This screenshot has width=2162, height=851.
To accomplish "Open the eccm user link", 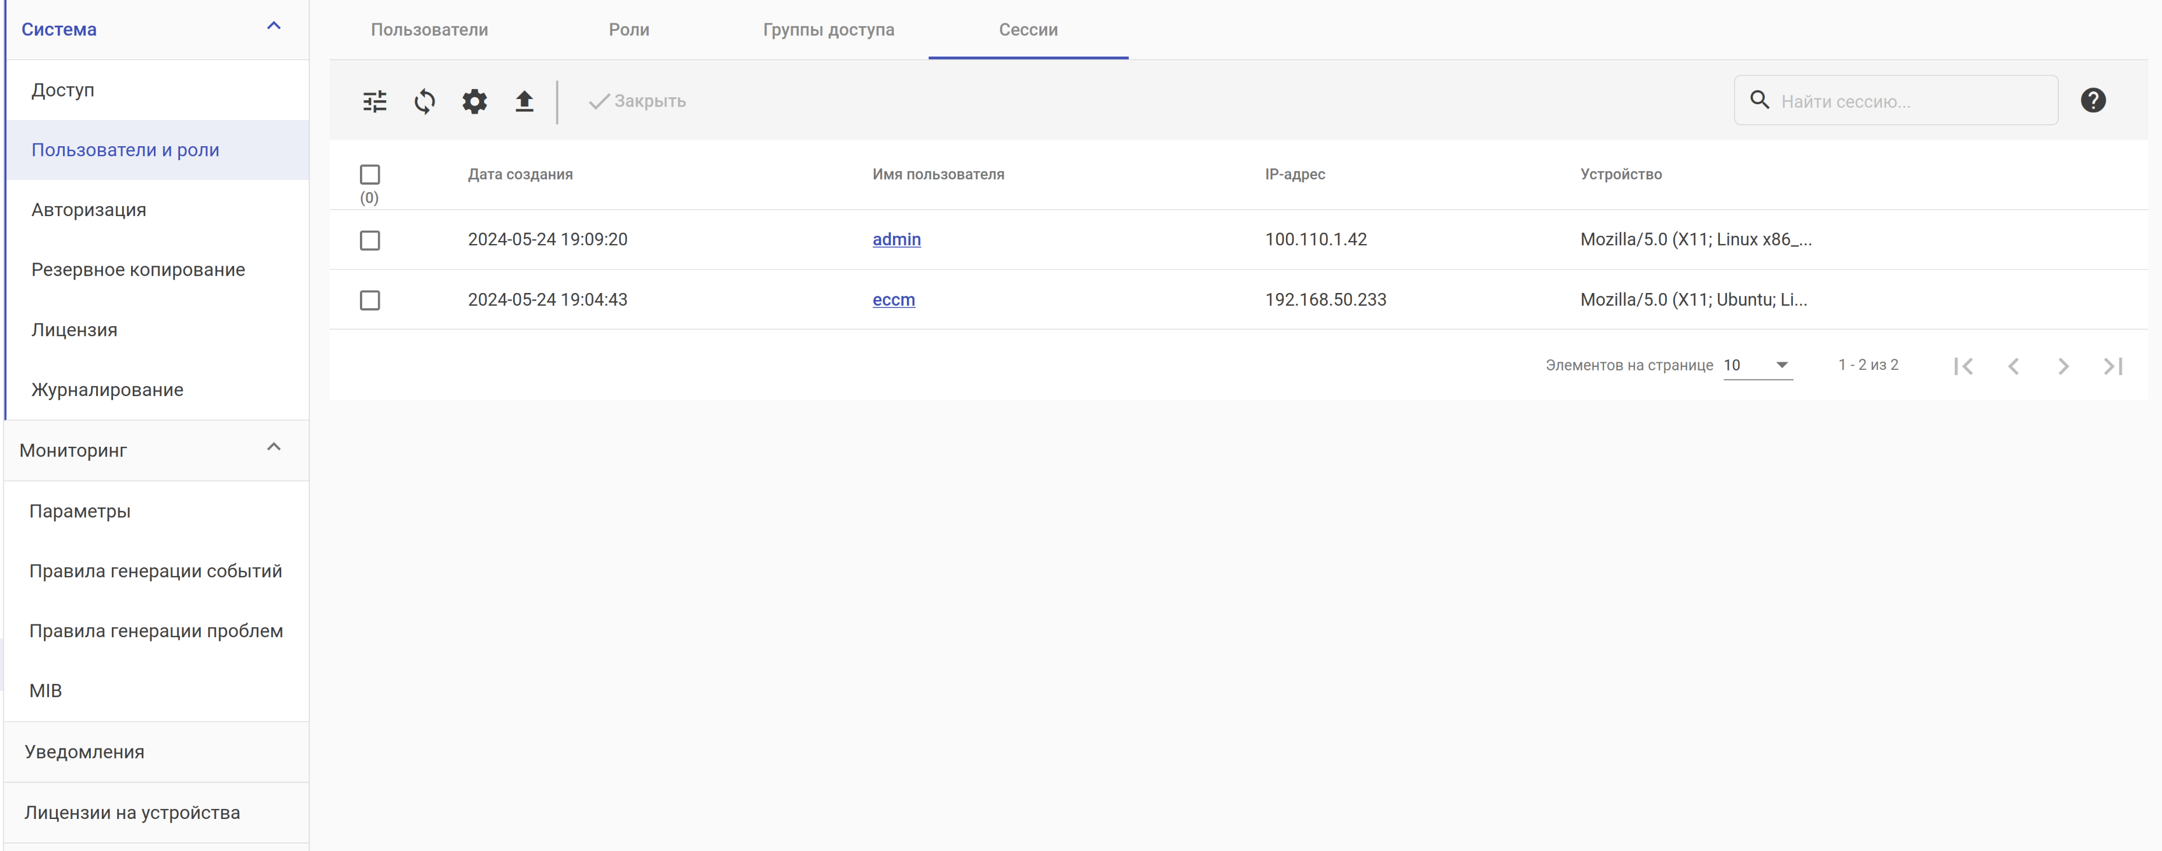I will pos(893,299).
